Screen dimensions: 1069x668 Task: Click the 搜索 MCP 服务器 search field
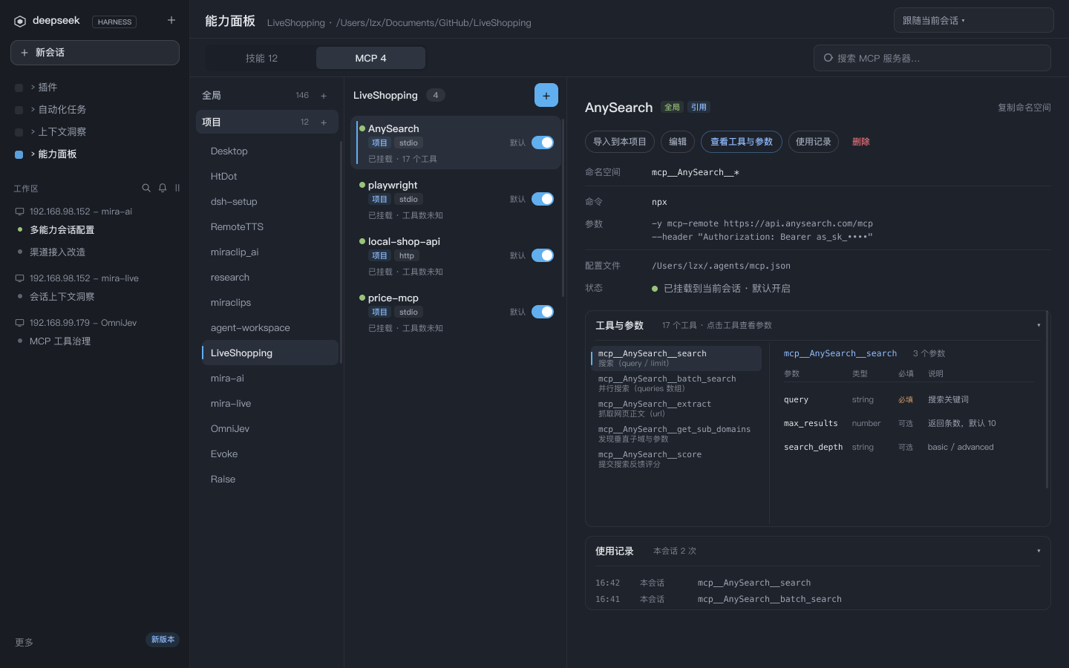point(932,58)
